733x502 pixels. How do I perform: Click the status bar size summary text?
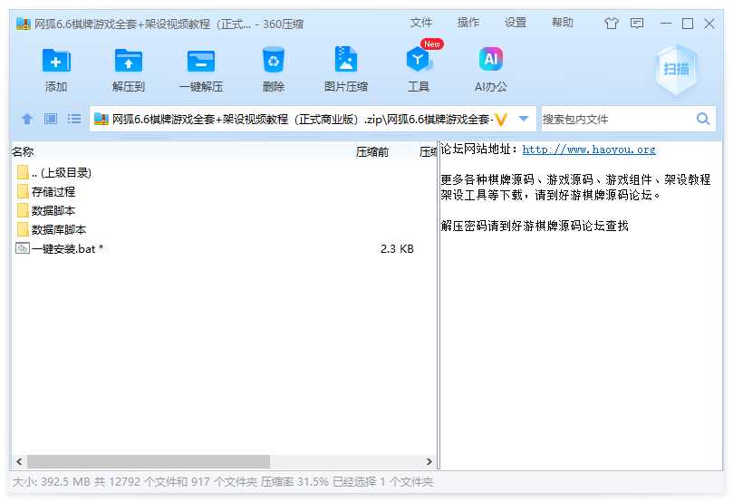click(223, 481)
